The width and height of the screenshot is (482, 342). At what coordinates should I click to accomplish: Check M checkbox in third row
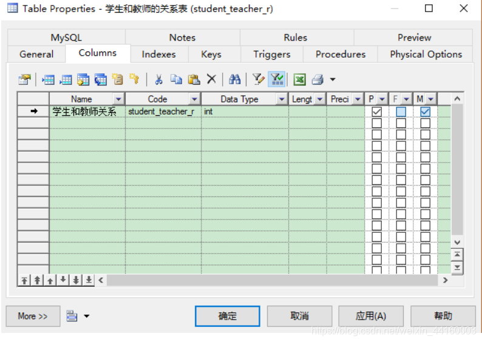pyautogui.click(x=425, y=135)
